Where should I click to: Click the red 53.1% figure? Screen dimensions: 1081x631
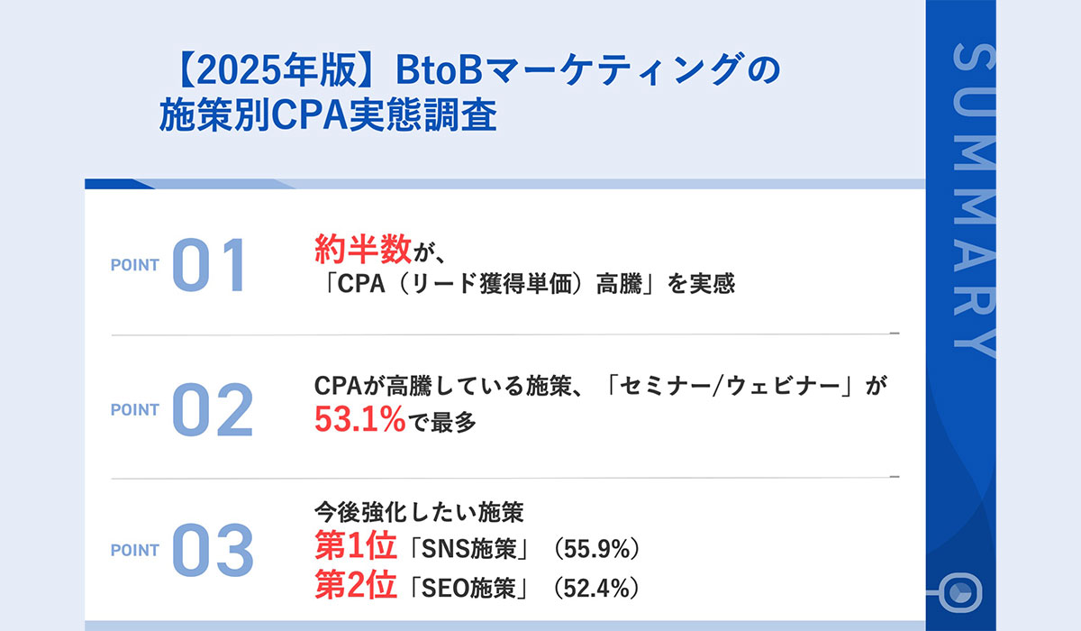[360, 419]
